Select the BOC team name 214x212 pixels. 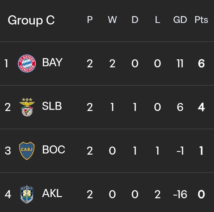click(54, 150)
